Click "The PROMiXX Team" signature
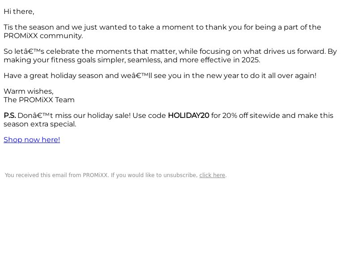Screen dimensions: 358x269 [x=39, y=100]
